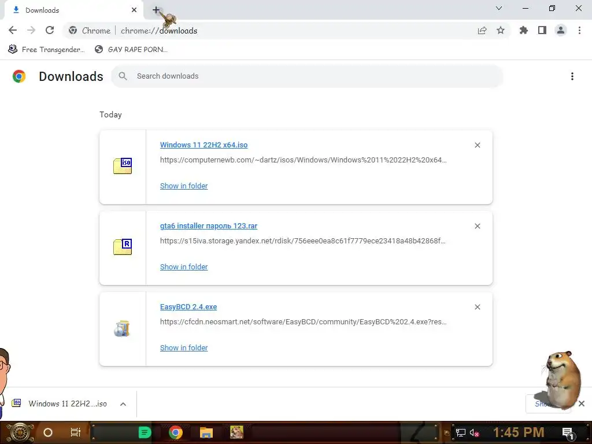
Task: Restore down the Chrome window
Action: pos(552,8)
